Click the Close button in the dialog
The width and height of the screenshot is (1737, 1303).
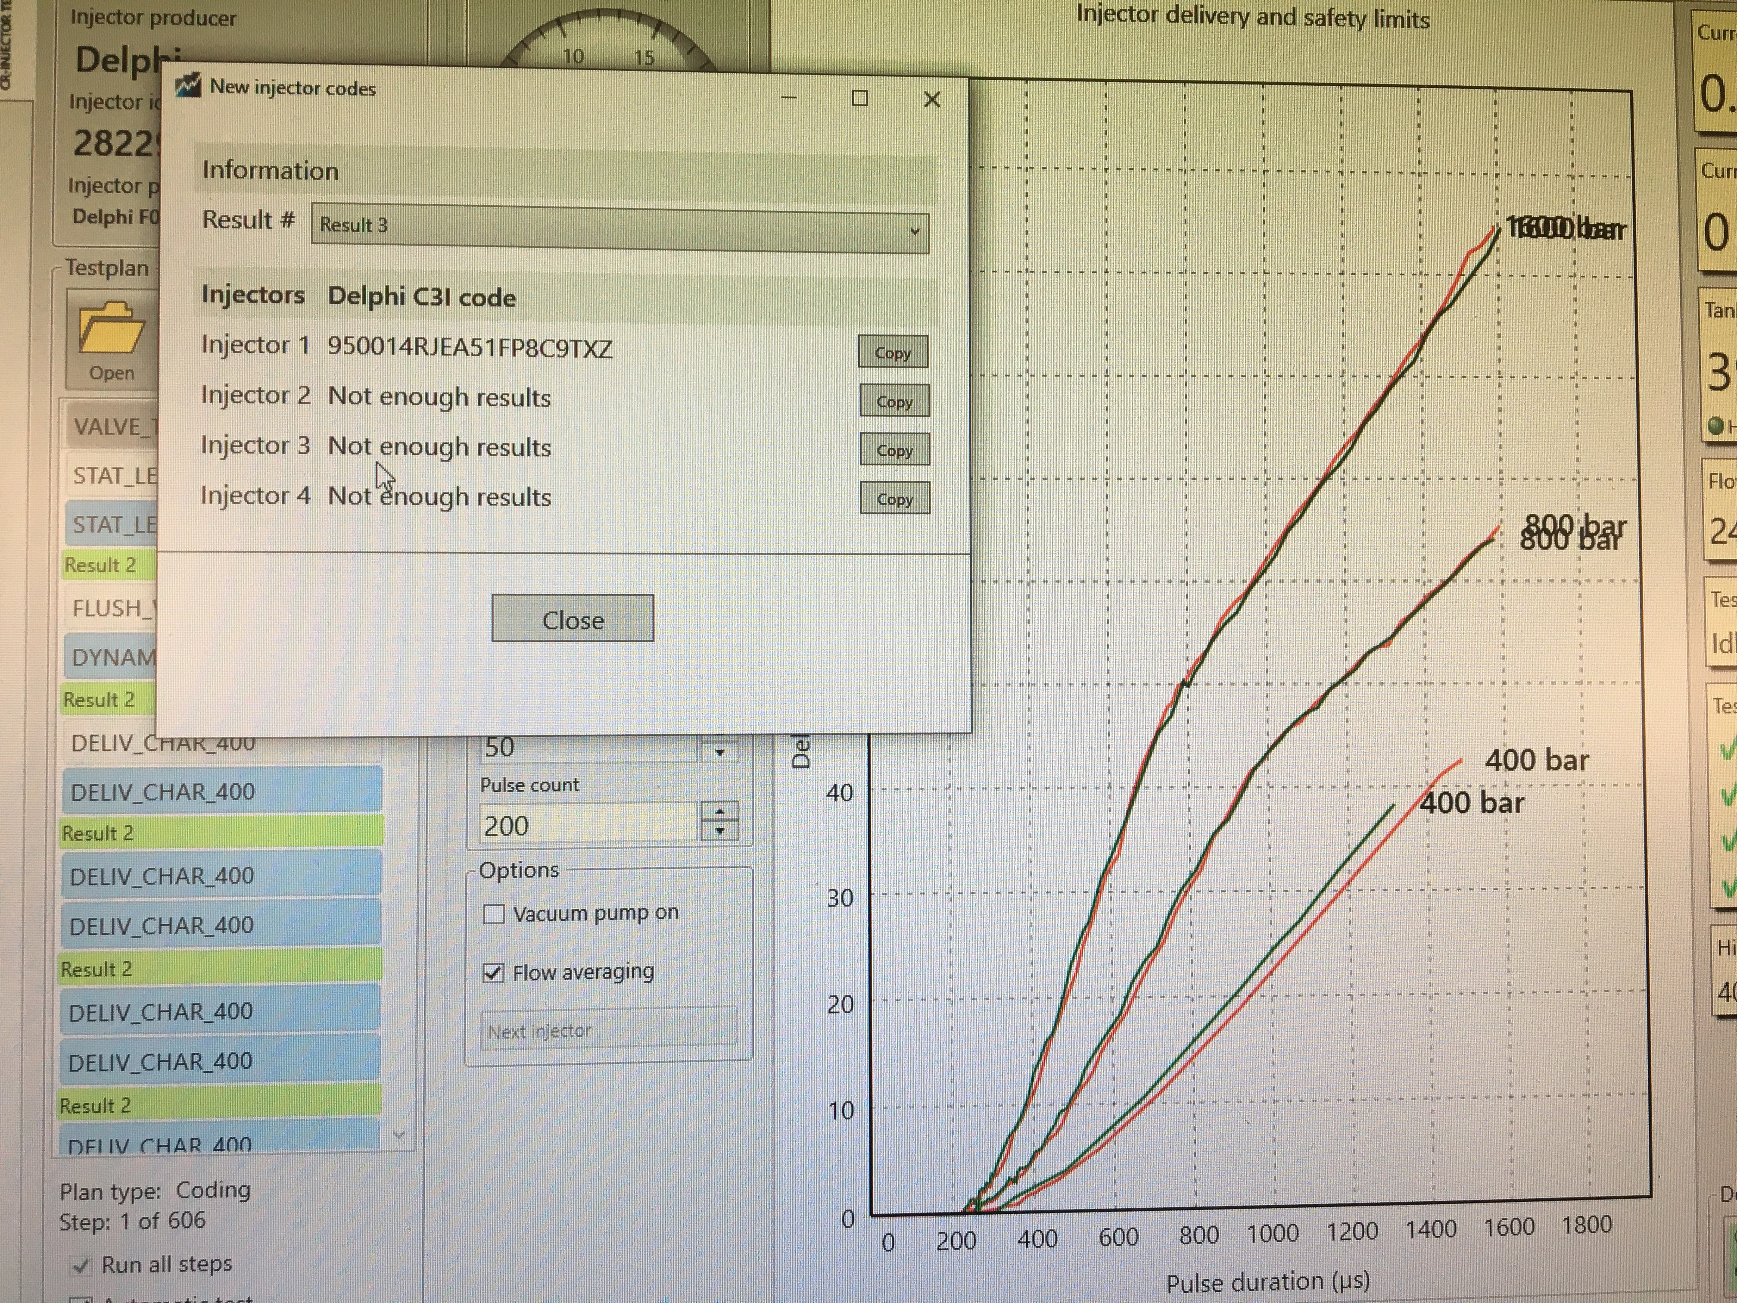click(573, 619)
